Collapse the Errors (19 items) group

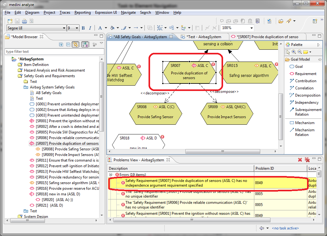tap(111, 175)
